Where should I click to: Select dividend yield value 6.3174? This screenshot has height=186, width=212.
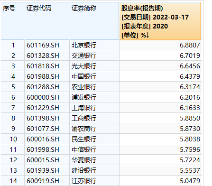pyautogui.click(x=190, y=87)
